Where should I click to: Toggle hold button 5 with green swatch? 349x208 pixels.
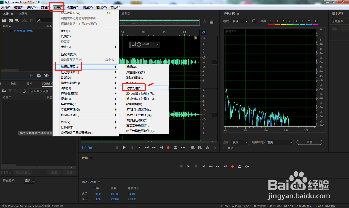coord(296,22)
